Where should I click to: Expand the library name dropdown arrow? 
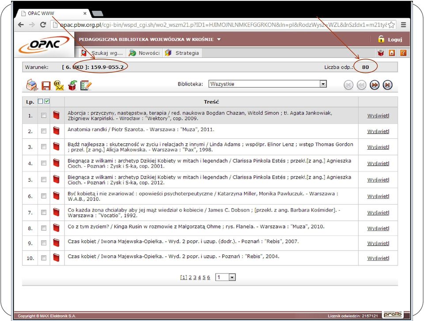pos(219,39)
